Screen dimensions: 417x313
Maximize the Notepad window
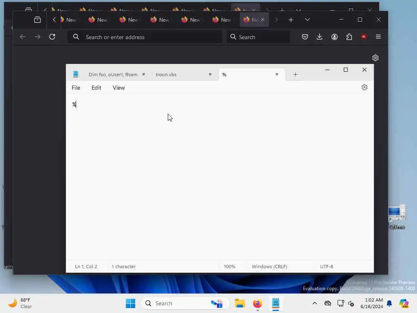point(346,70)
